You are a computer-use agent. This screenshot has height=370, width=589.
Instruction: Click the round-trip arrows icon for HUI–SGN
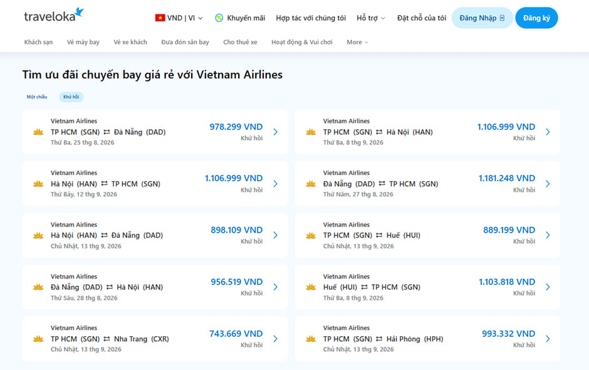pos(365,287)
